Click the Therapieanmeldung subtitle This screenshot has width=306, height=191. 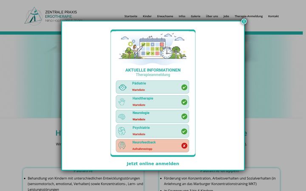tap(153, 75)
